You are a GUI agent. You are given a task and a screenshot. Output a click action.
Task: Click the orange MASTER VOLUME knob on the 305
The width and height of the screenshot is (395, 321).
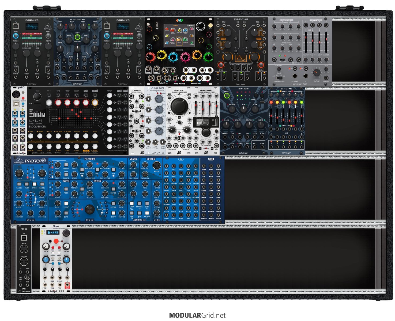[317, 73]
